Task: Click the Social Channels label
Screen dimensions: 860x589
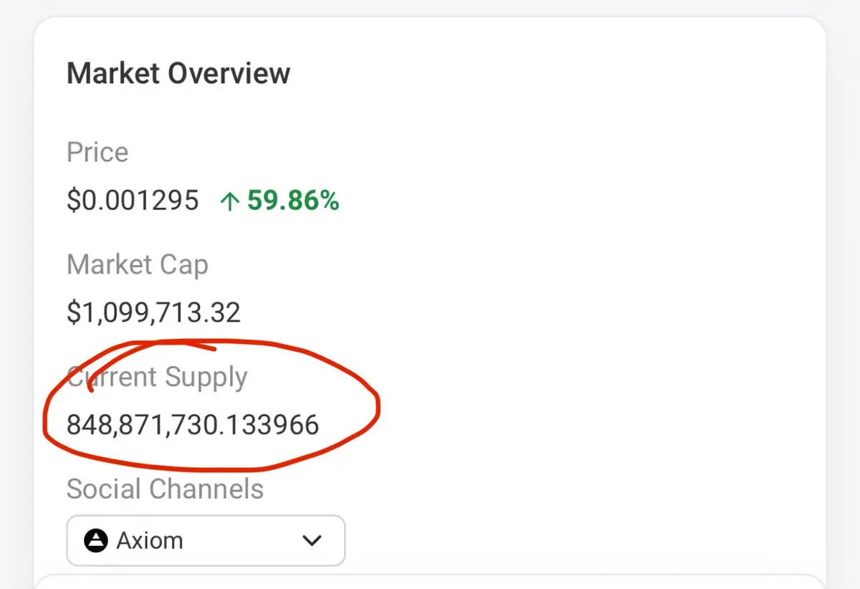Action: [165, 489]
